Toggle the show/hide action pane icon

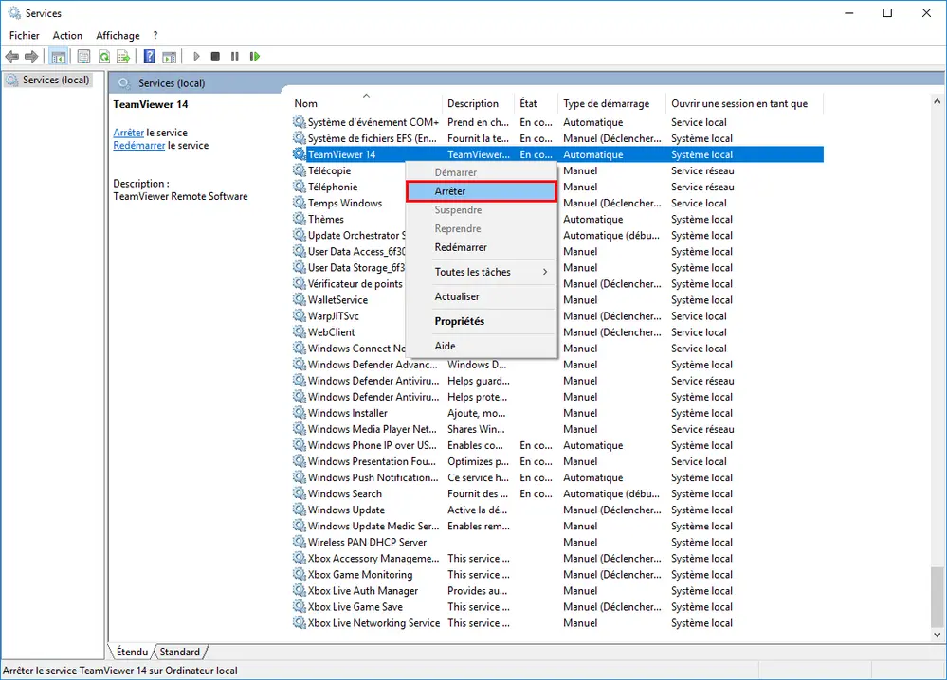point(169,57)
